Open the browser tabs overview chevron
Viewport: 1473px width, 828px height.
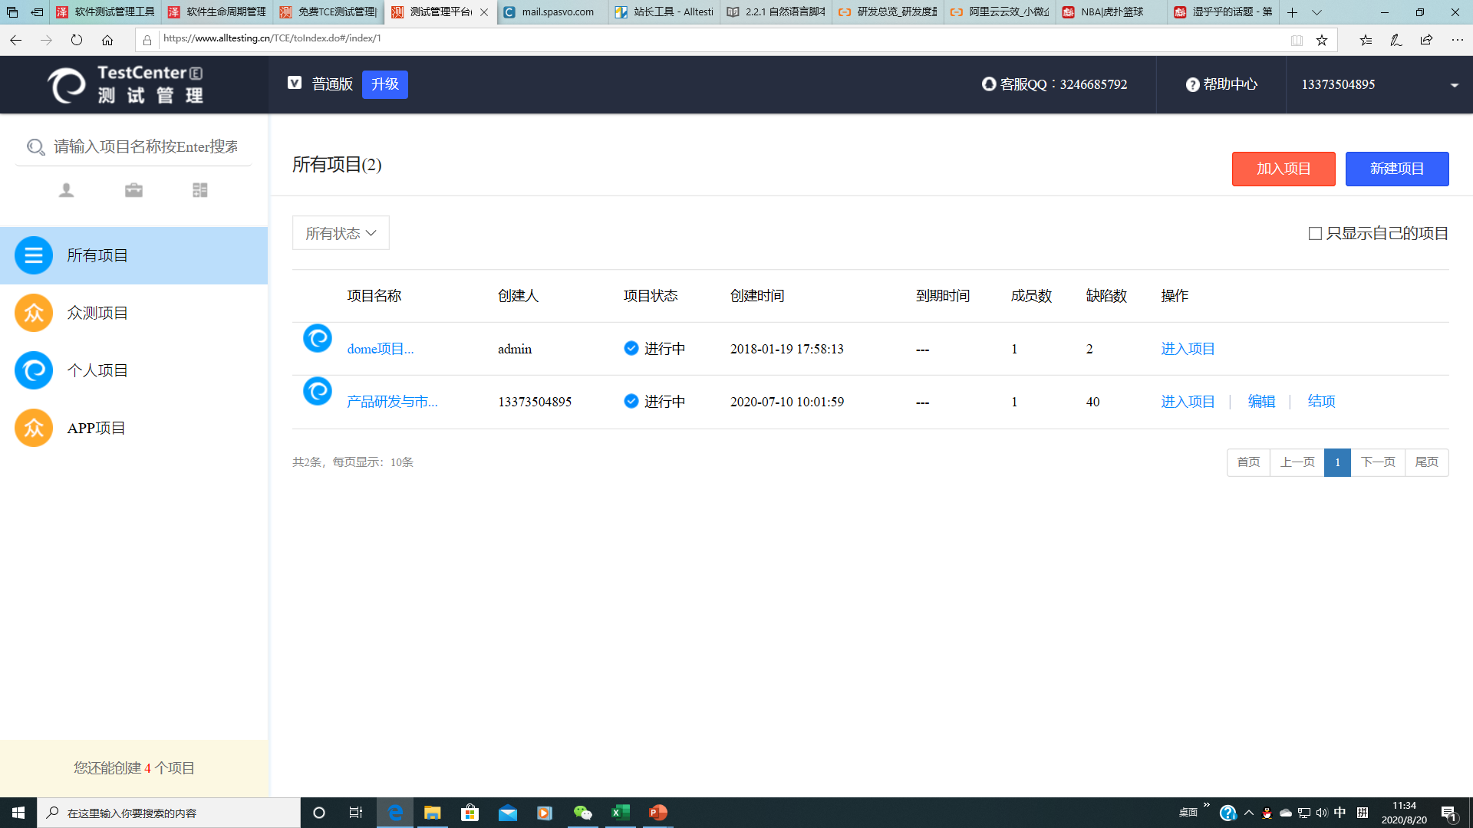click(1317, 12)
